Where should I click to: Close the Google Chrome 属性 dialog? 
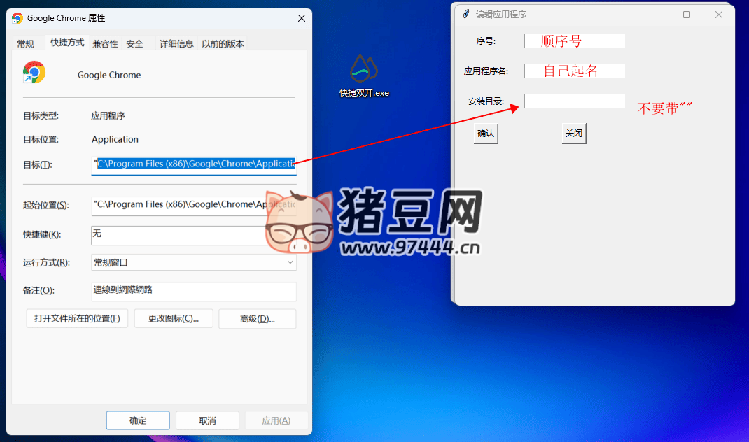click(302, 18)
